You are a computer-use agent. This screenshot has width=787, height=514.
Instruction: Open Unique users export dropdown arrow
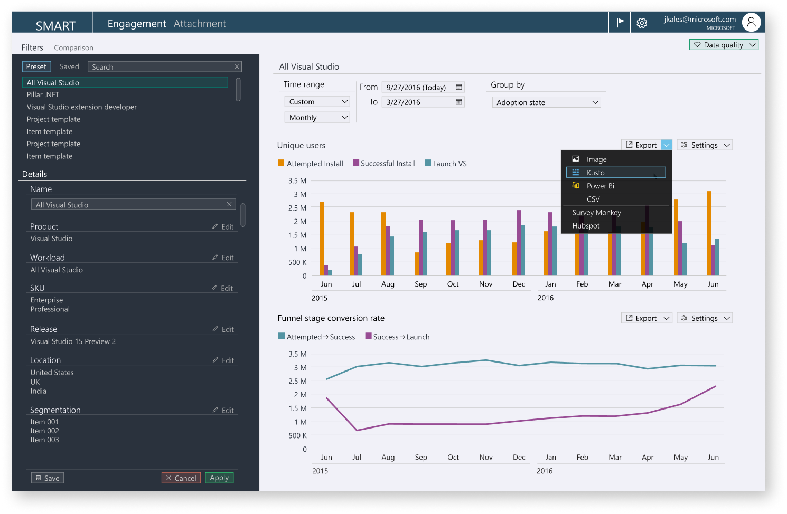pyautogui.click(x=667, y=145)
